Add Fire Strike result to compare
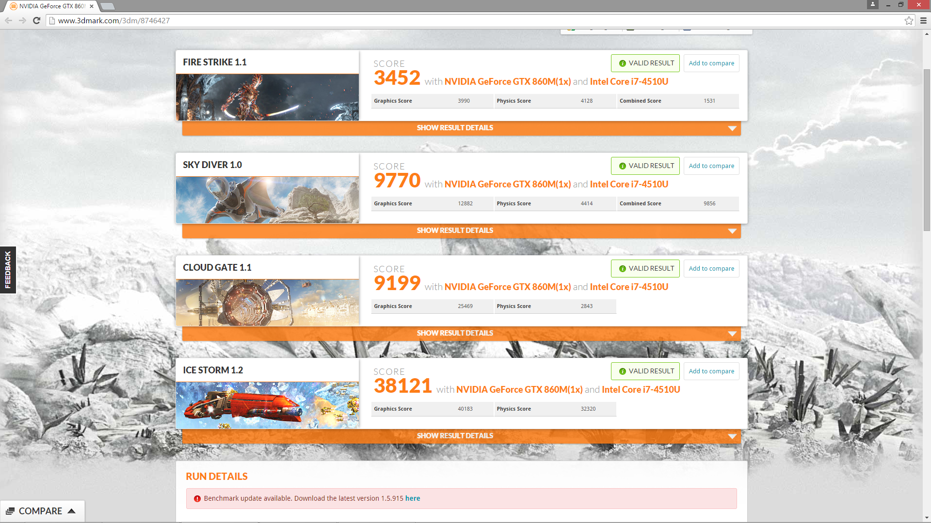This screenshot has height=523, width=931. (x=711, y=63)
